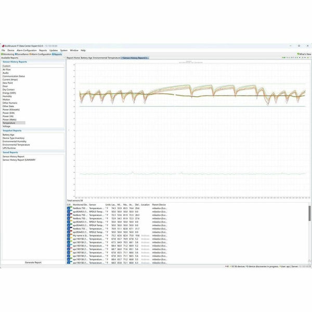312x312 pixels.
Task: Sort table by Units column header
Action: click(108, 205)
